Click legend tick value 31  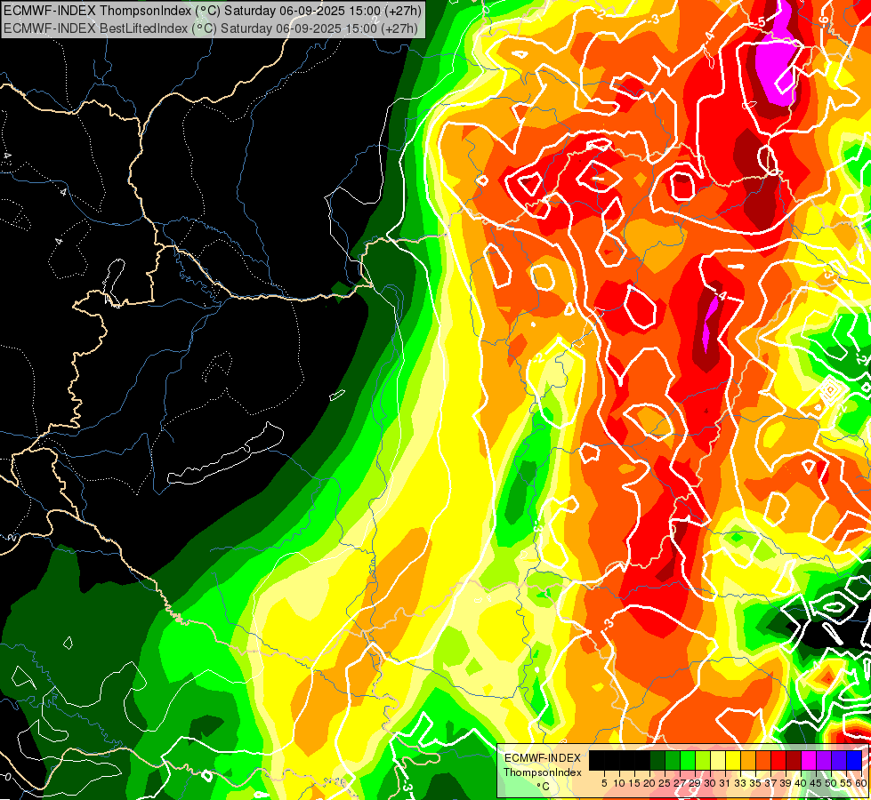point(725,783)
